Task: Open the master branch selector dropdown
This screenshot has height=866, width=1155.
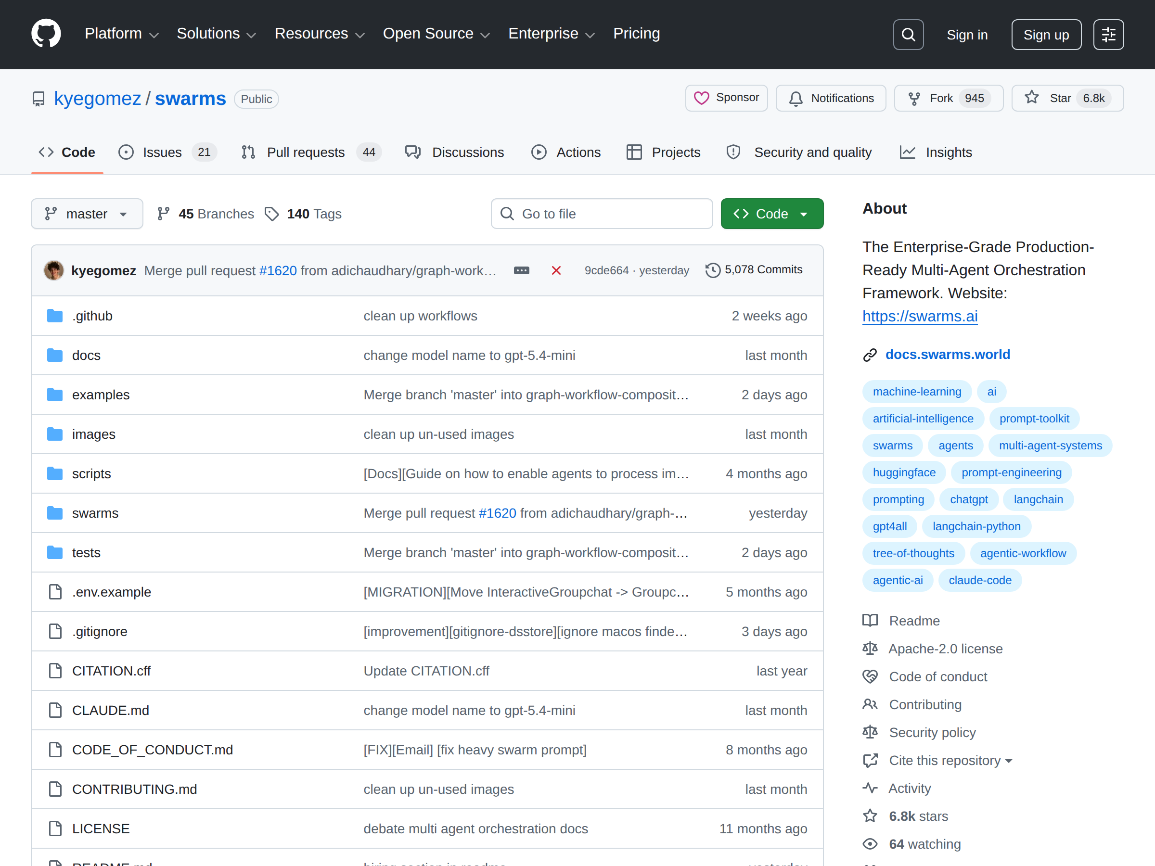Action: coord(87,214)
